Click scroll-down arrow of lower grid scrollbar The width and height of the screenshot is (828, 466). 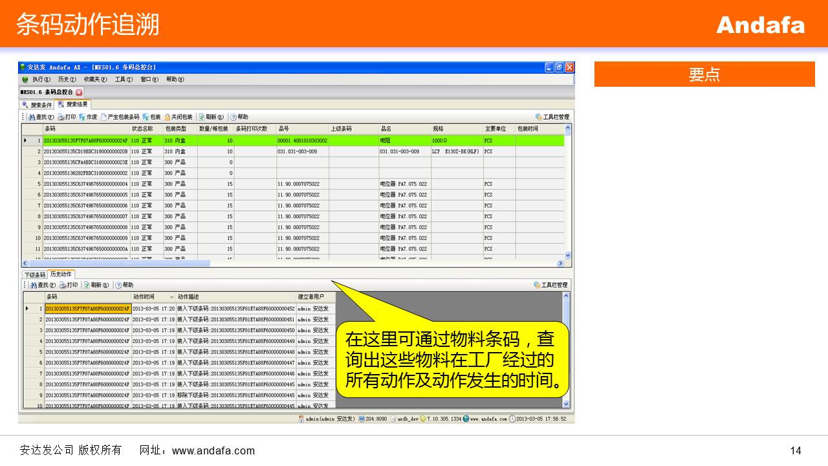coord(567,403)
